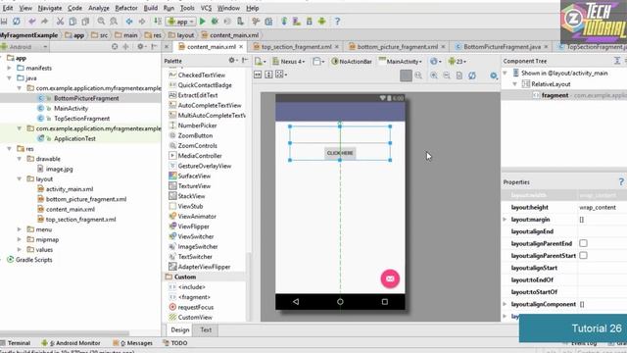Screen dimensions: 627x353
Task: Expand the mipmap folder
Action: (x=20, y=239)
